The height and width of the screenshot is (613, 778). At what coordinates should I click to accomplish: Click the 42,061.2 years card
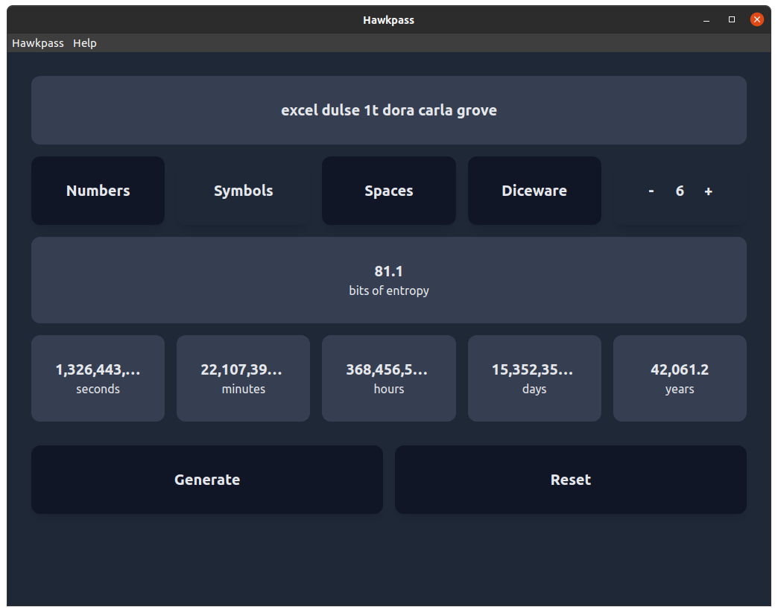pyautogui.click(x=680, y=378)
